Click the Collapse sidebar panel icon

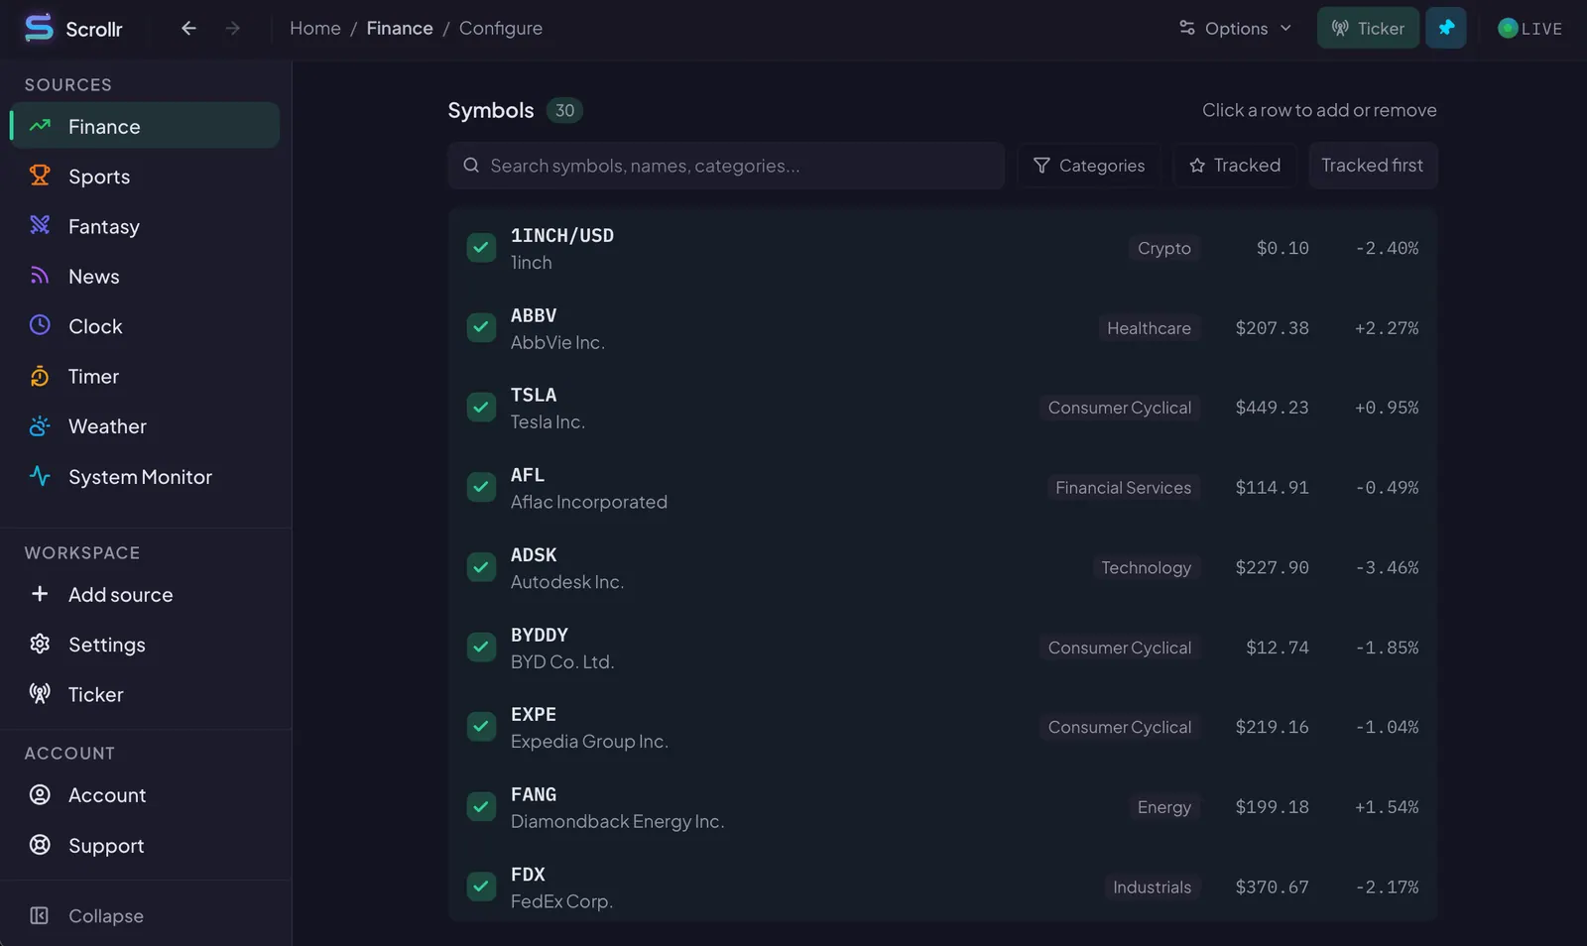[x=40, y=915]
